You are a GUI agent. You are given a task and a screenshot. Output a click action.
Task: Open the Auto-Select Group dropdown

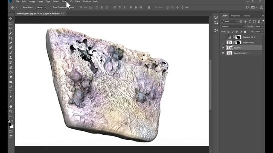[41, 8]
